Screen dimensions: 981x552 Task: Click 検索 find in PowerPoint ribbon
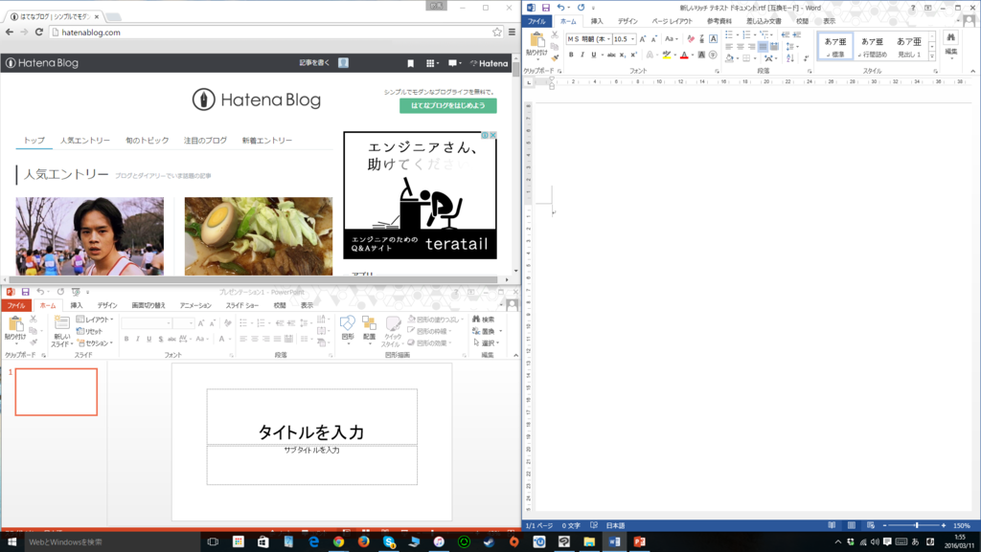coord(484,320)
